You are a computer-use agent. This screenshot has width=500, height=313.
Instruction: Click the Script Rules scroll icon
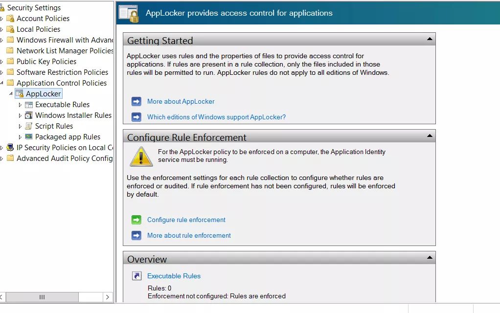29,126
